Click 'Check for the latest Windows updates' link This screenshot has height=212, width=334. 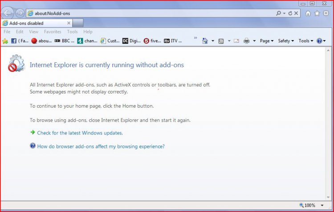coord(80,133)
